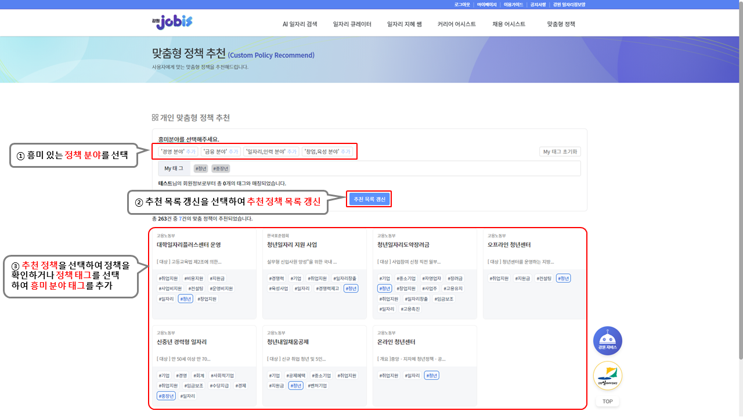
Task: Jump to page top with TOP button
Action: point(607,401)
